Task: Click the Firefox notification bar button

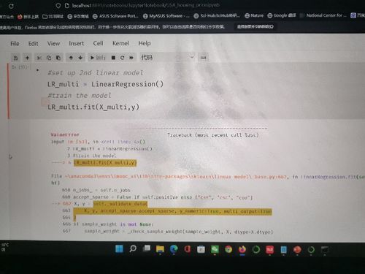Action: [x=255, y=26]
